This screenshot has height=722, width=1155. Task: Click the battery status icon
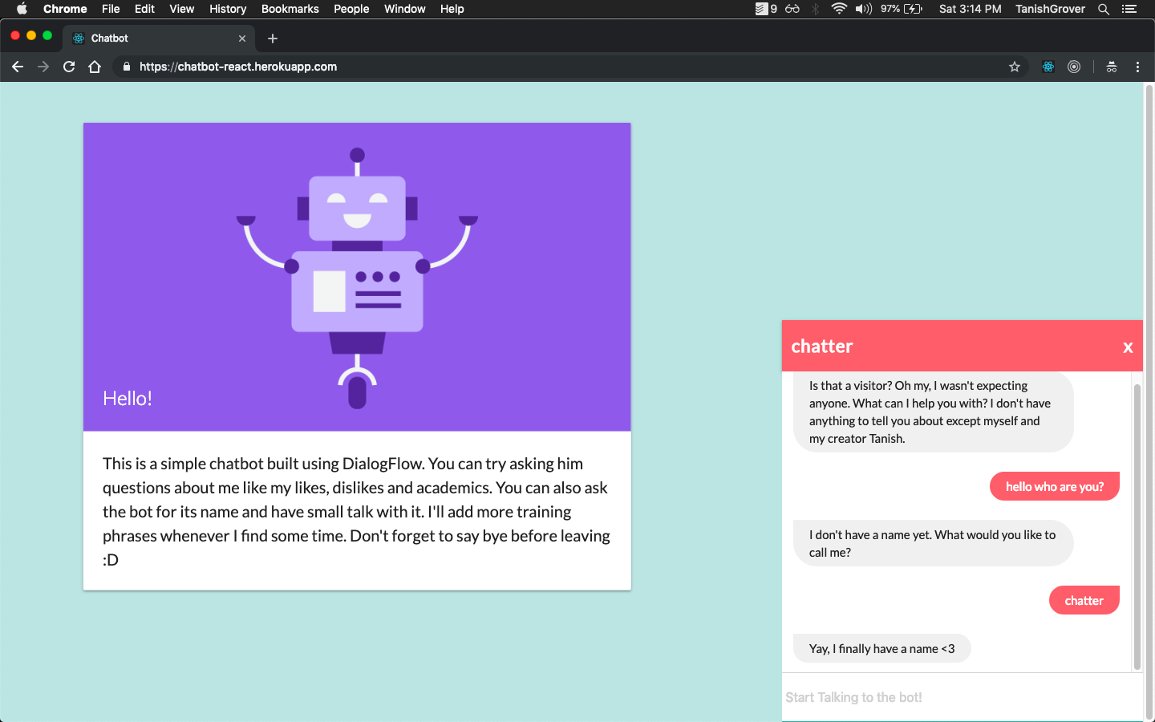coord(914,9)
